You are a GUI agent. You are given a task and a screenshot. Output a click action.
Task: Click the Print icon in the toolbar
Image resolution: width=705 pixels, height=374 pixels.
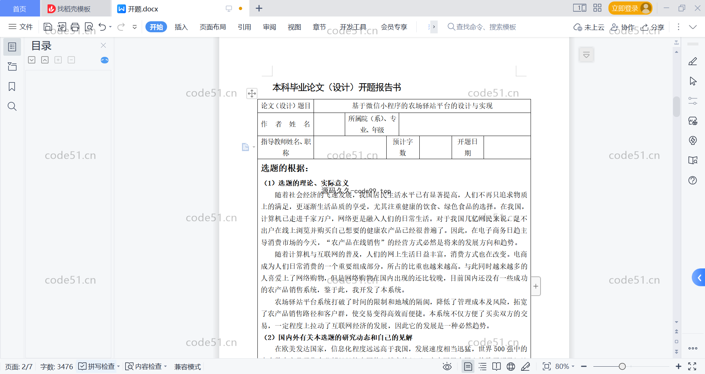click(75, 27)
